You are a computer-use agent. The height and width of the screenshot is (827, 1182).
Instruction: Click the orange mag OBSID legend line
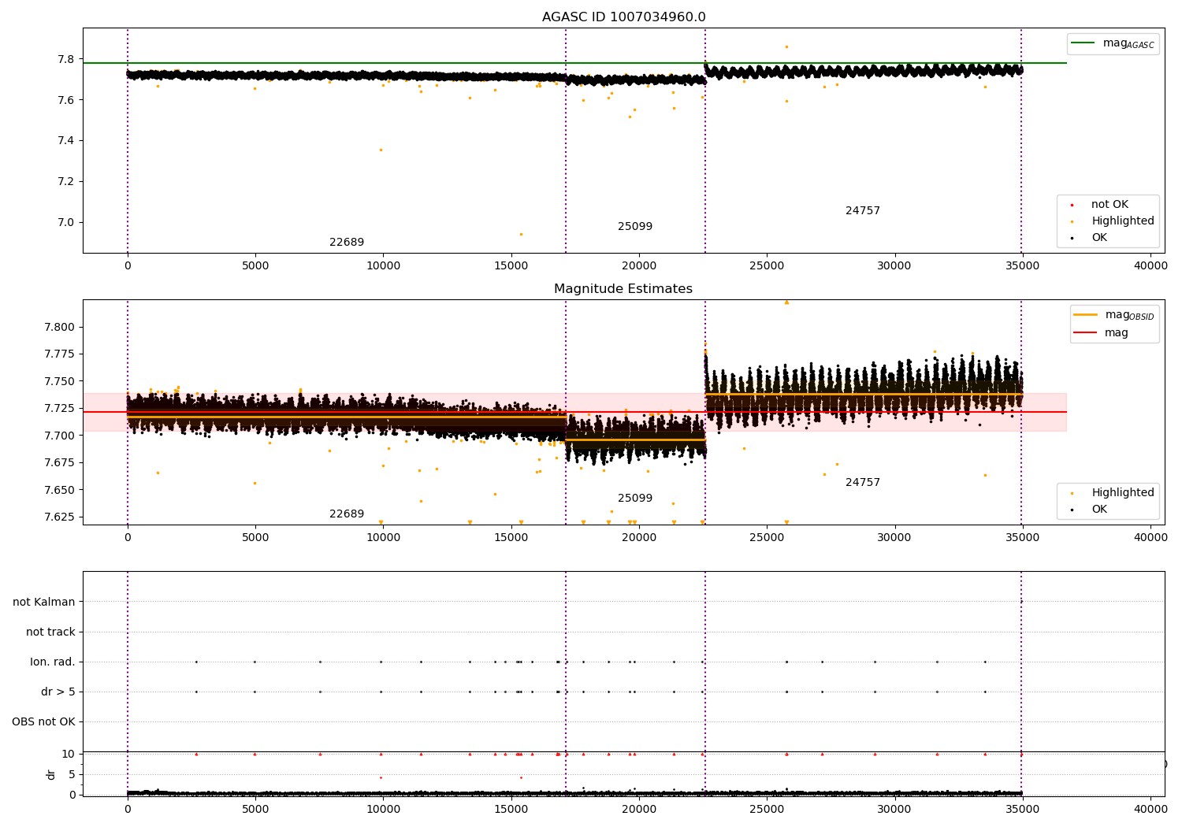[1085, 315]
